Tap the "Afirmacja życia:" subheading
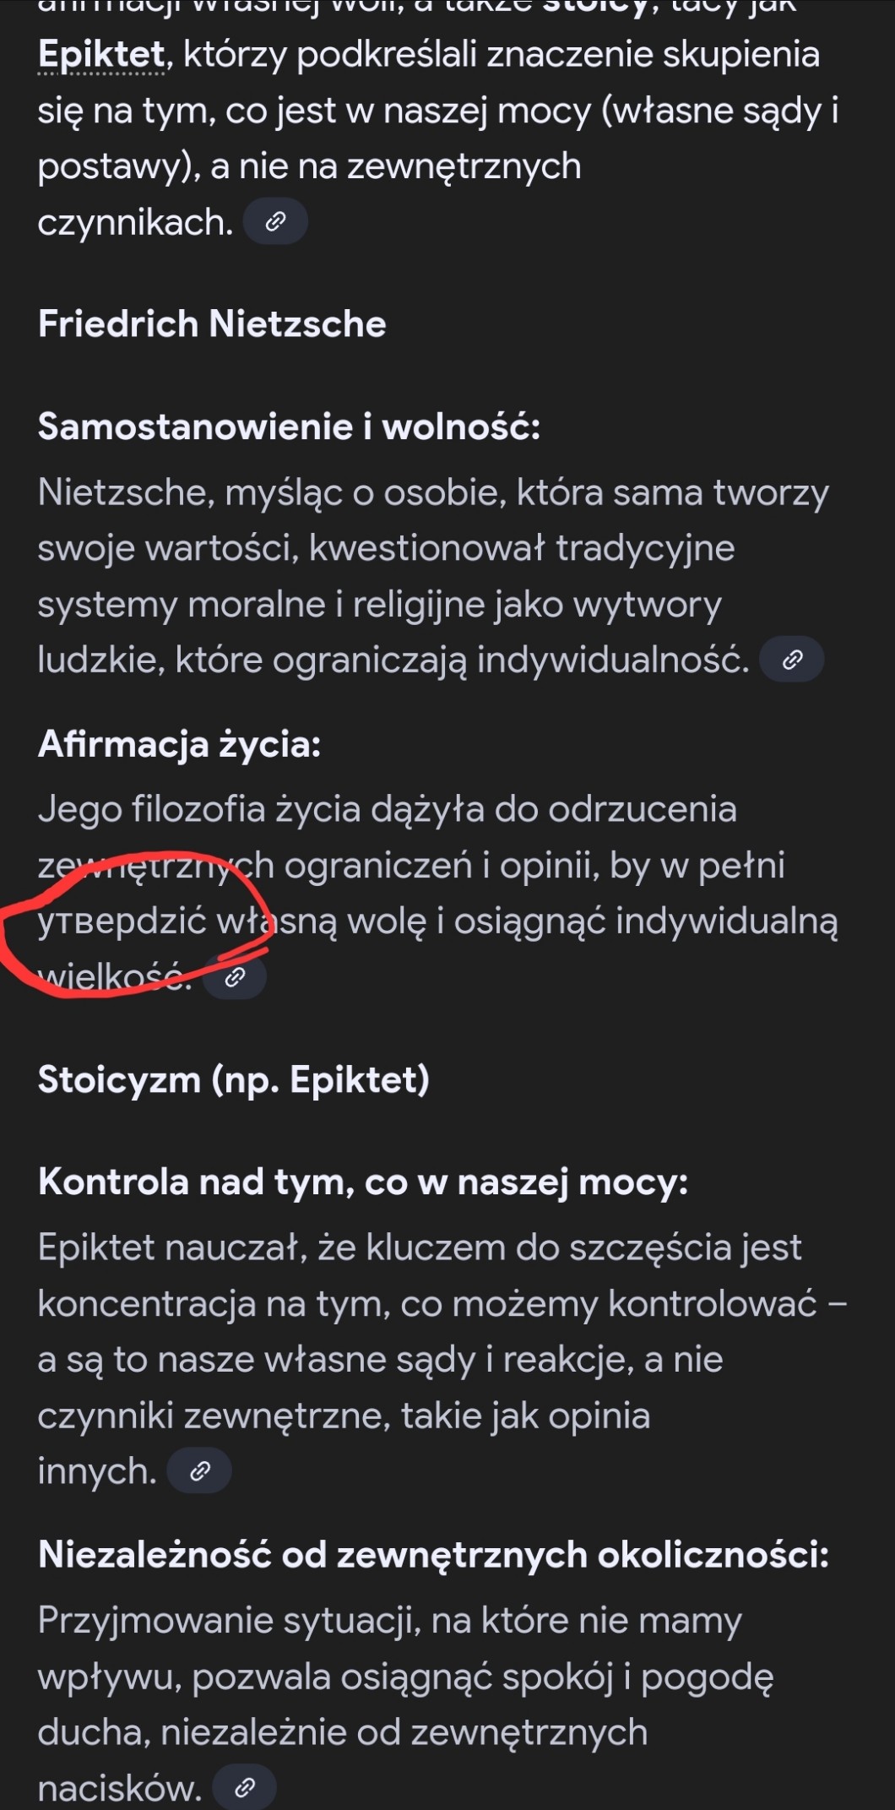Screen dimensions: 895x1810 179,744
